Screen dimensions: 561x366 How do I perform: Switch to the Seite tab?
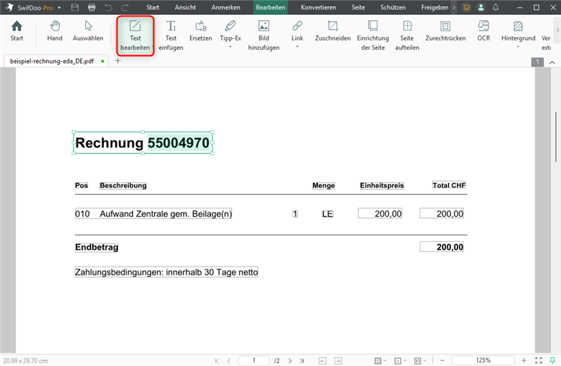(358, 7)
